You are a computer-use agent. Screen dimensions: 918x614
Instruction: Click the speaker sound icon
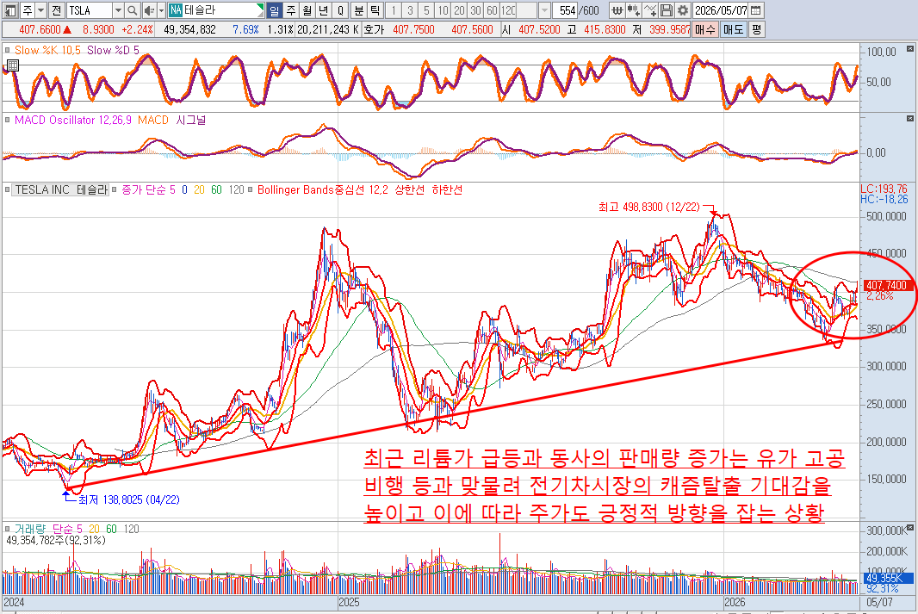pyautogui.click(x=149, y=10)
